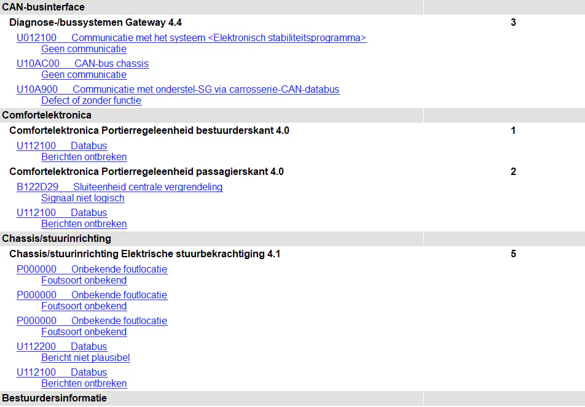Click the CAN-businterface section header
This screenshot has height=407, width=585.
coord(44,7)
